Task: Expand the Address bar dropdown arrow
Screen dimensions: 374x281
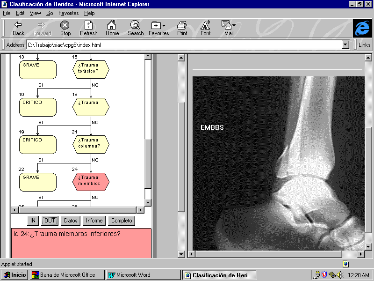Action: (345, 45)
